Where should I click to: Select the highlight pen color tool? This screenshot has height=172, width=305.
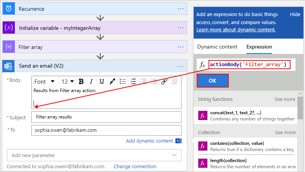[112, 81]
